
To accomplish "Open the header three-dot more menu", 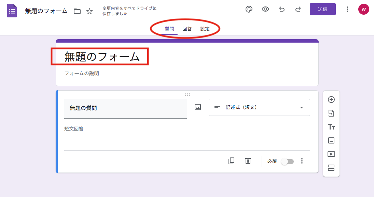I will pyautogui.click(x=347, y=9).
